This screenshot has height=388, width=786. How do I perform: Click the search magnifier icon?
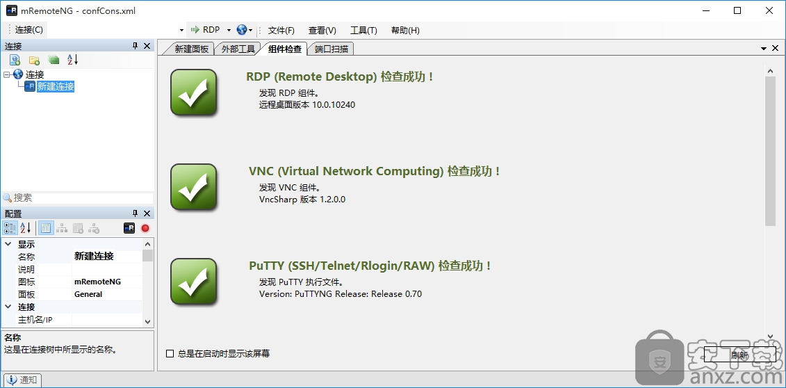7,198
